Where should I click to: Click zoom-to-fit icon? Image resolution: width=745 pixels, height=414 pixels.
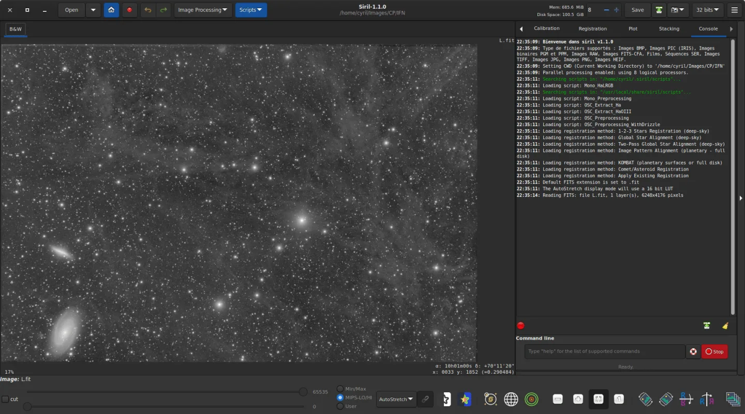(x=599, y=399)
